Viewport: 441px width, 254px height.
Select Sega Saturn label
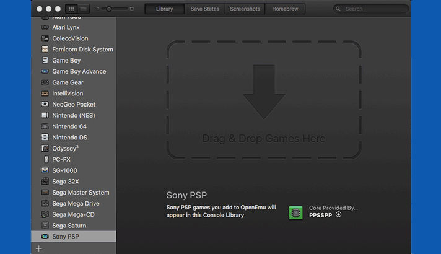pos(69,226)
